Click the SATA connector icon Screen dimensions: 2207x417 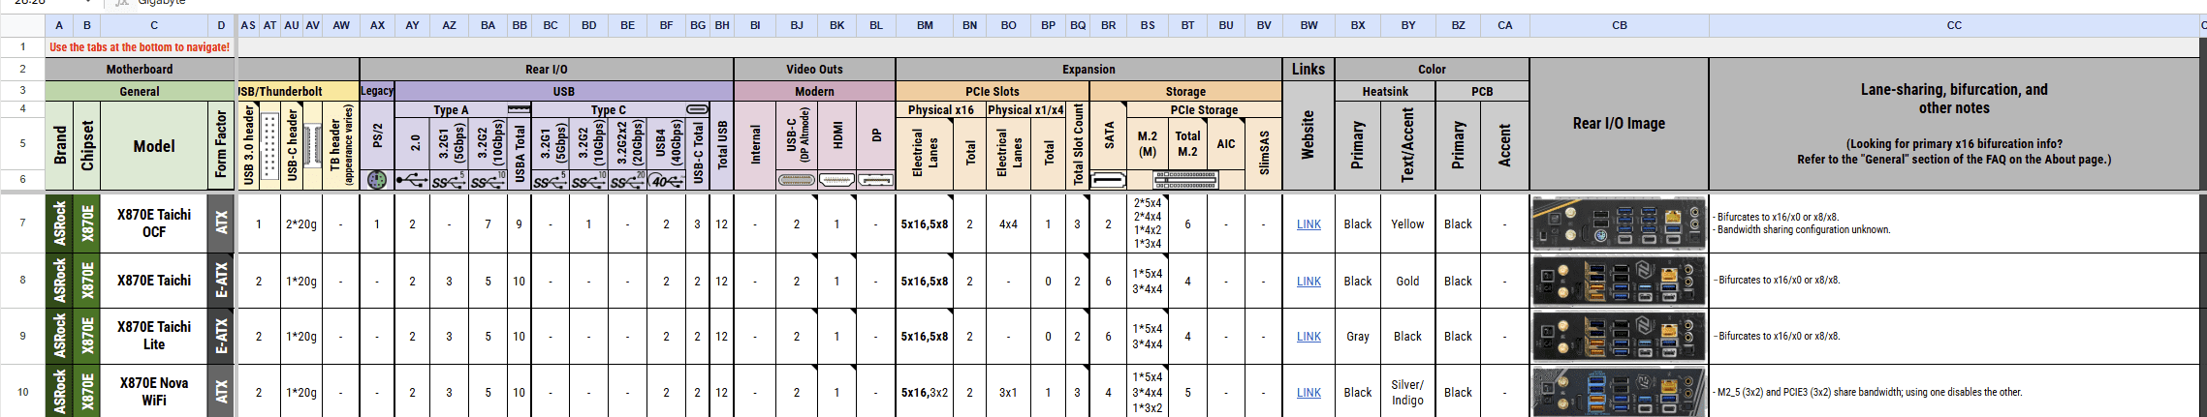pos(1108,180)
